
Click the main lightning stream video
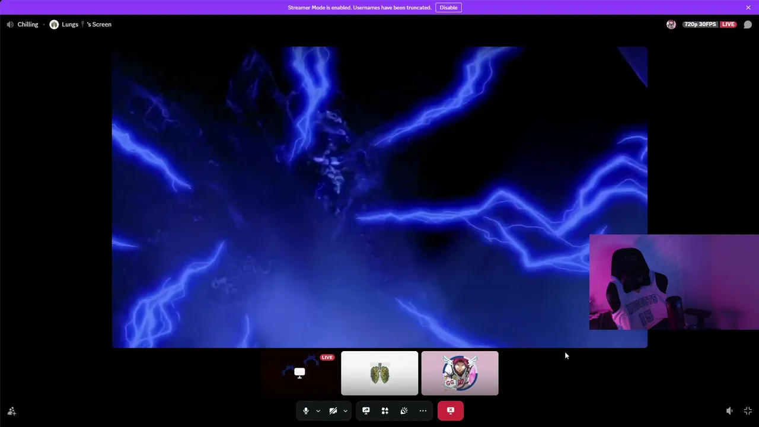pyautogui.click(x=379, y=197)
